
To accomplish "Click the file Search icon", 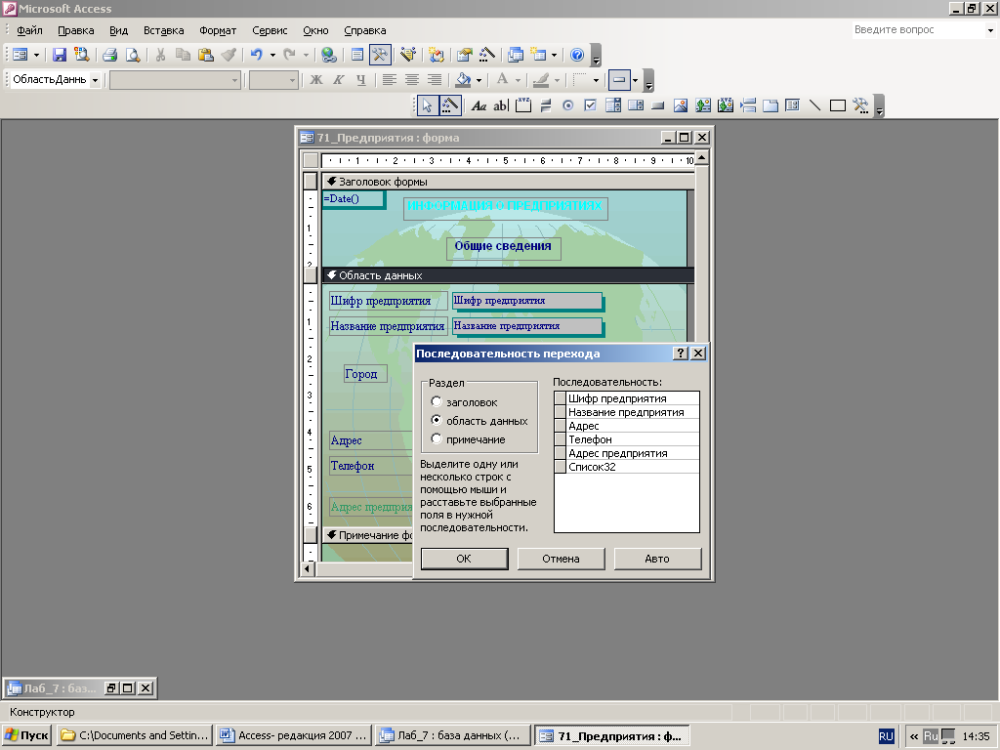I will pyautogui.click(x=81, y=55).
